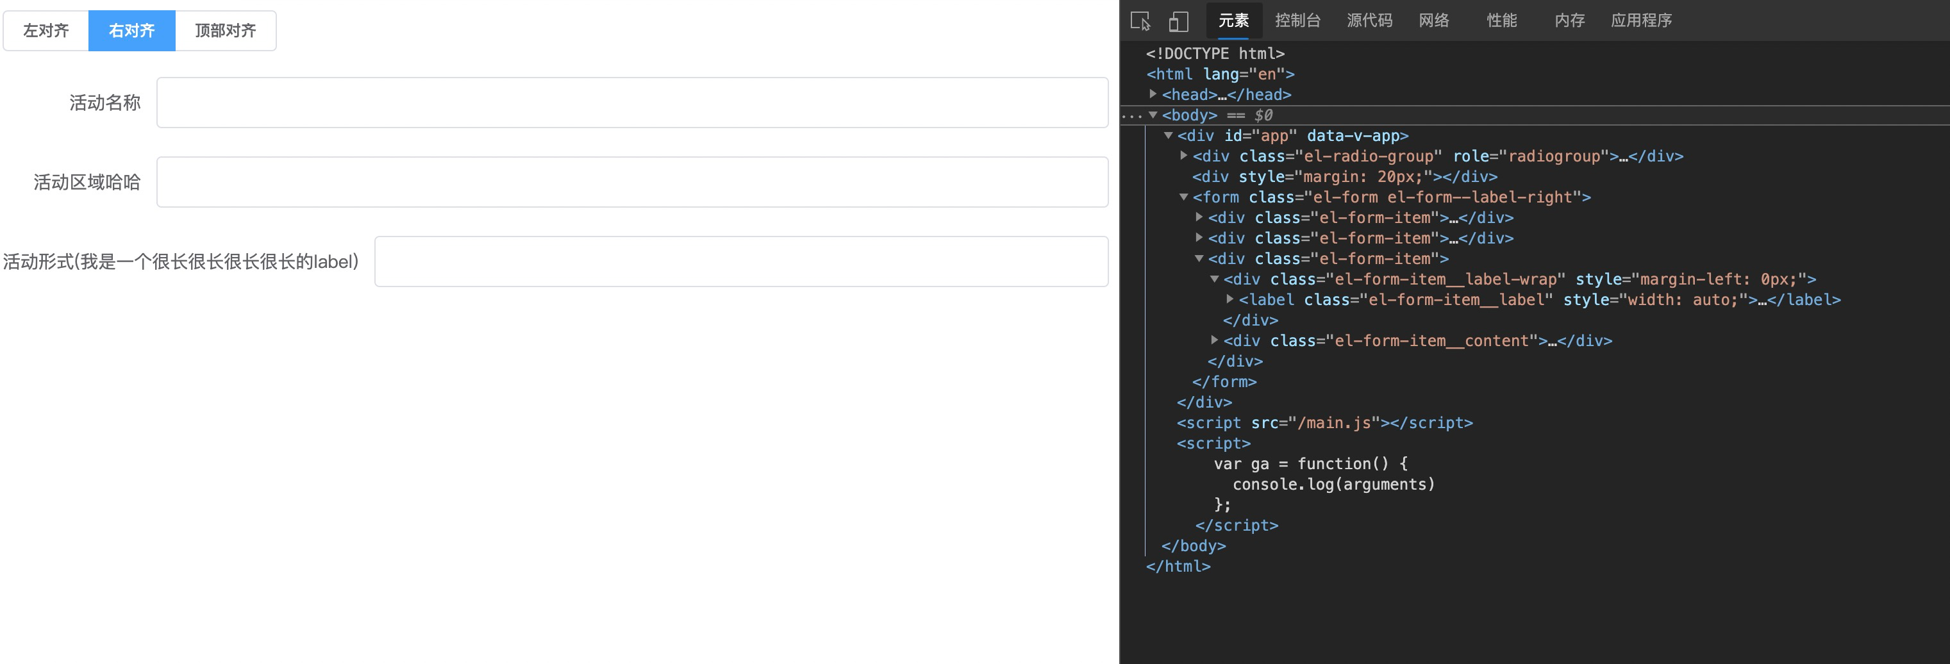Click the var ga = function() line
1950x664 pixels.
point(1311,463)
